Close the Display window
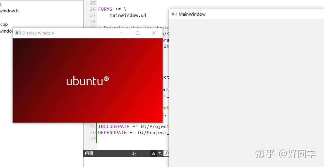This screenshot has height=167, width=324. 154,33
